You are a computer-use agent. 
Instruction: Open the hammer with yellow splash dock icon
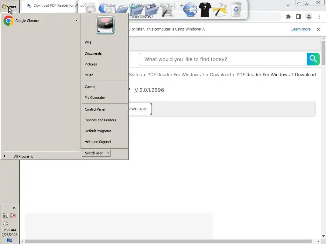pyautogui.click(x=220, y=10)
